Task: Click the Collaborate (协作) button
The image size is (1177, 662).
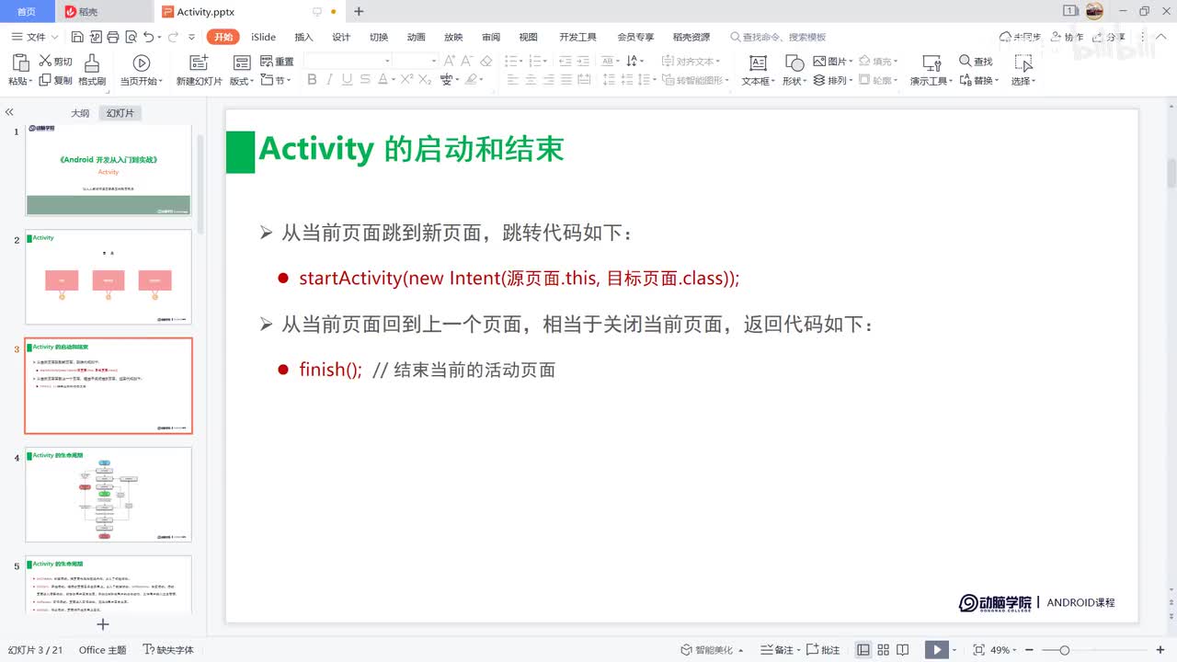Action: click(x=1068, y=37)
